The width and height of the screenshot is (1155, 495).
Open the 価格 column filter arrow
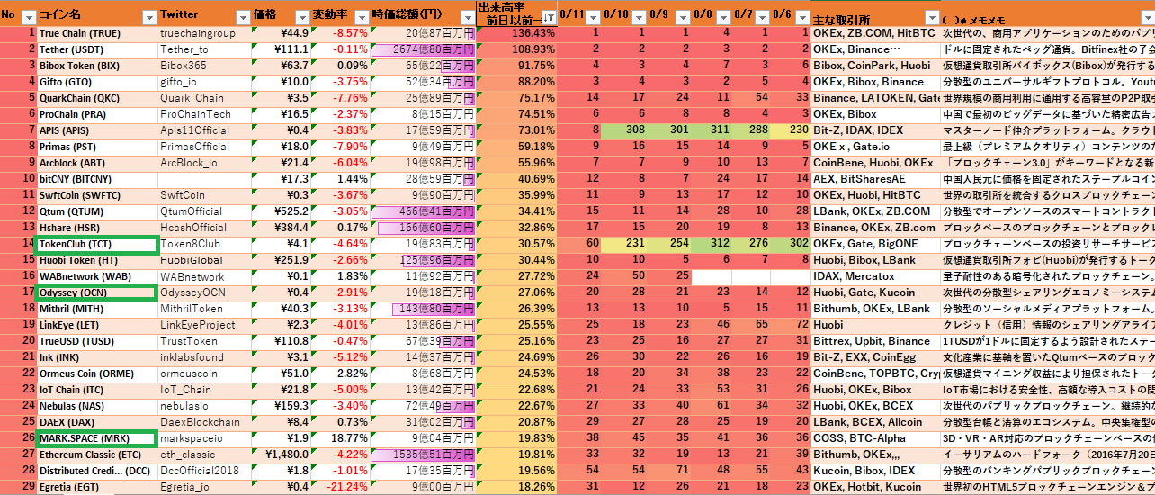click(300, 17)
